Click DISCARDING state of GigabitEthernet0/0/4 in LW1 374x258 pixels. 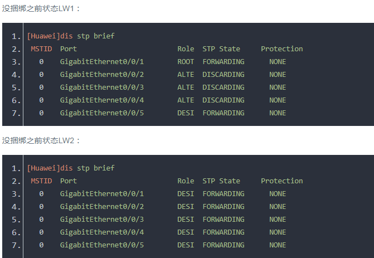[223, 100]
